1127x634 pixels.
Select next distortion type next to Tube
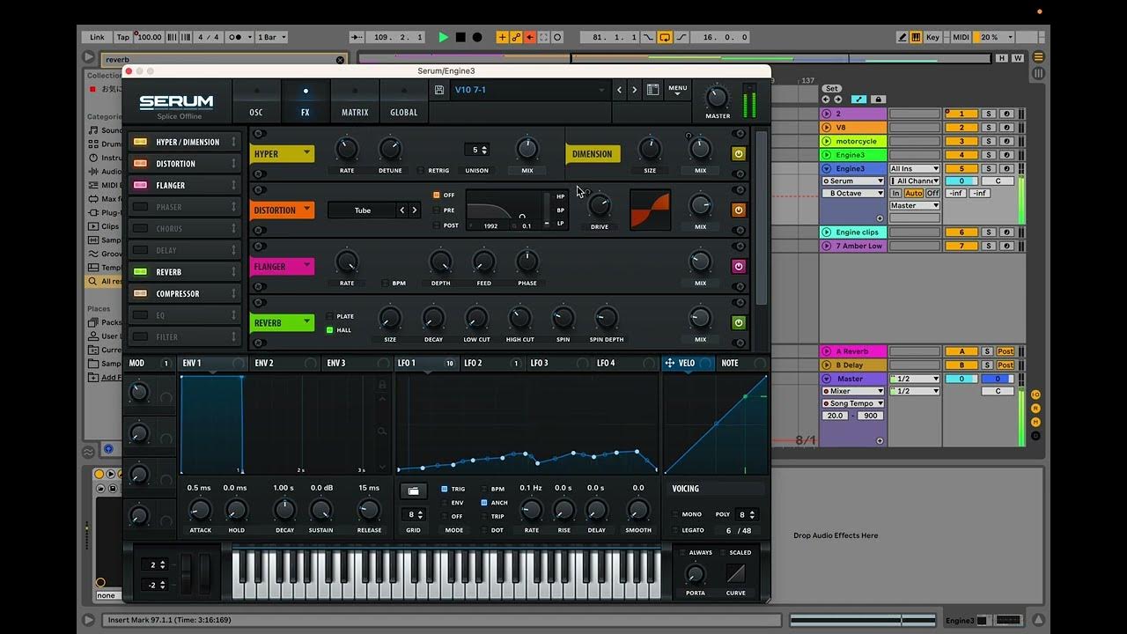coord(415,210)
